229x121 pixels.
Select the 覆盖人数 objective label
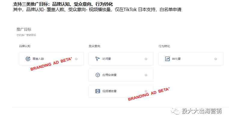tap(38, 59)
